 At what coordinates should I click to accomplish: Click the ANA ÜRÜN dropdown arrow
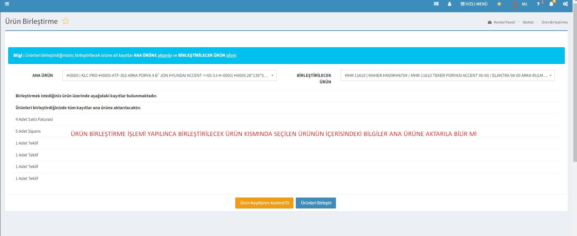click(272, 75)
